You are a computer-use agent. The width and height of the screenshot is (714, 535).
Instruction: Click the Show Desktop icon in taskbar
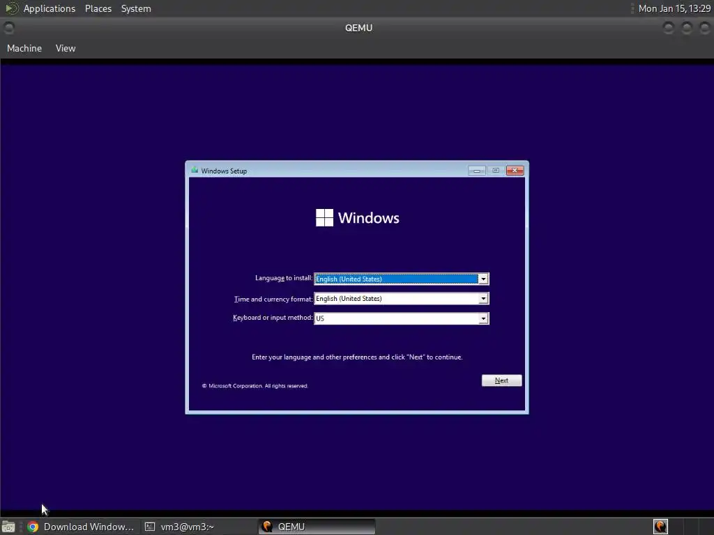pyautogui.click(x=8, y=527)
